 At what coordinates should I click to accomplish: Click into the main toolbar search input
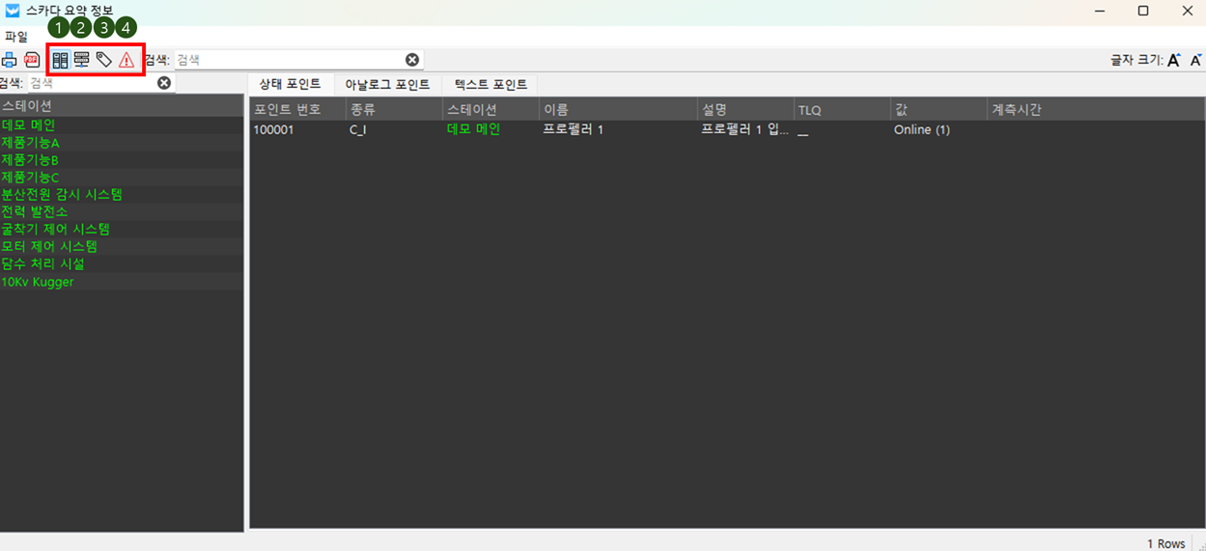tap(290, 60)
